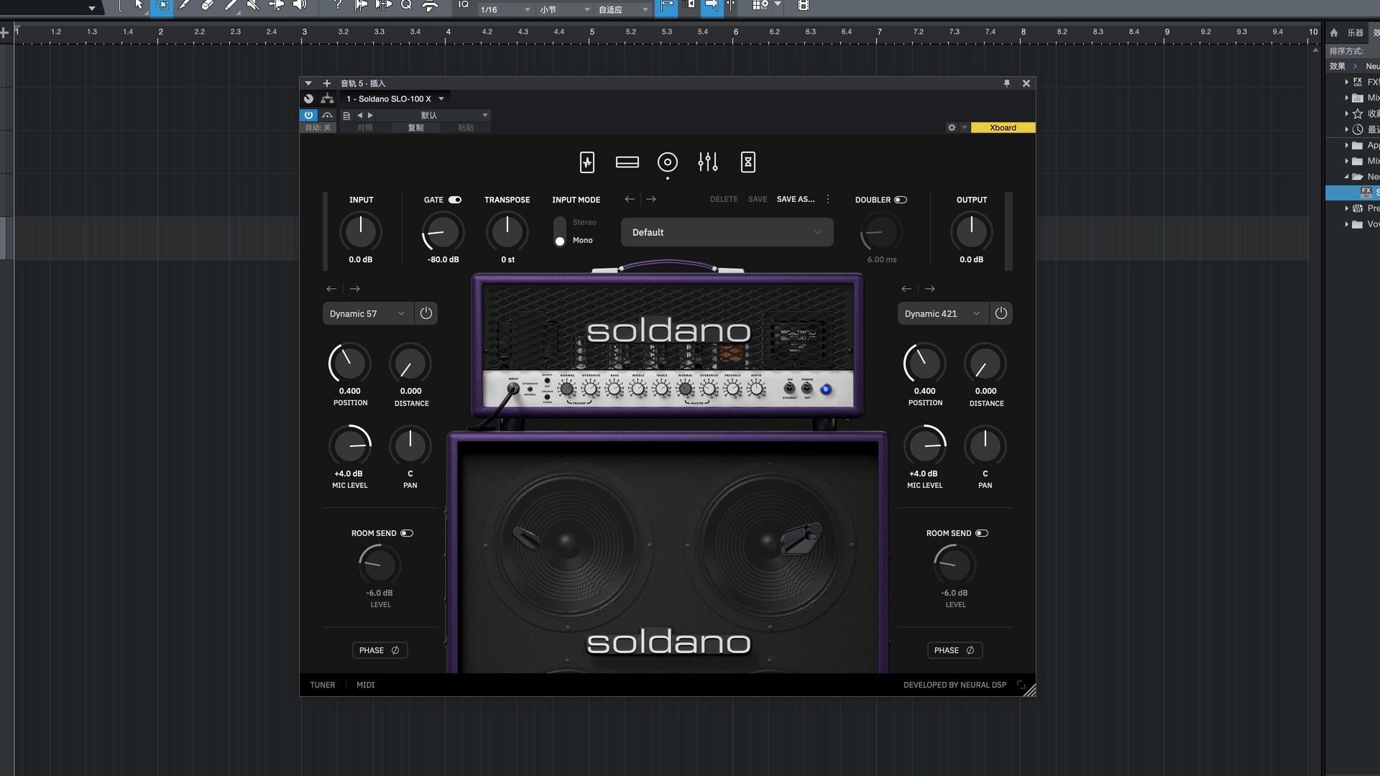Click the left PHASE invert button
The height and width of the screenshot is (776, 1380).
click(x=379, y=650)
